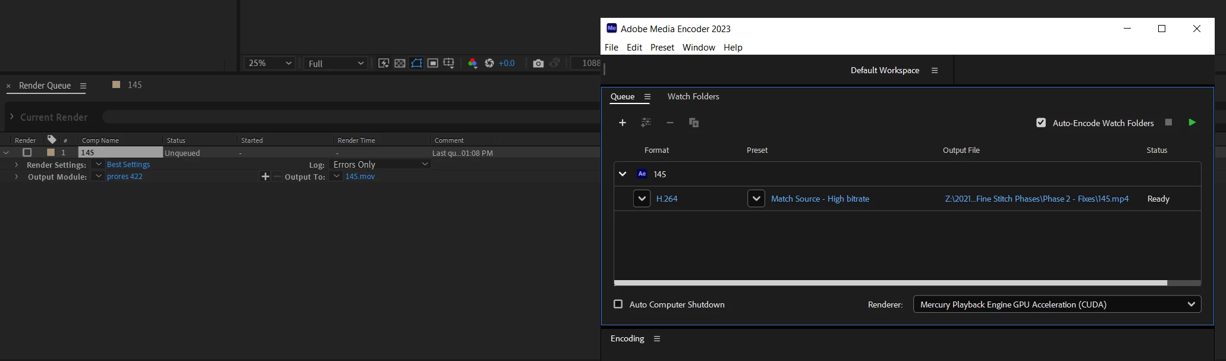Toggle mask and shape path visibility icon
This screenshot has width=1226, height=361.
click(416, 63)
